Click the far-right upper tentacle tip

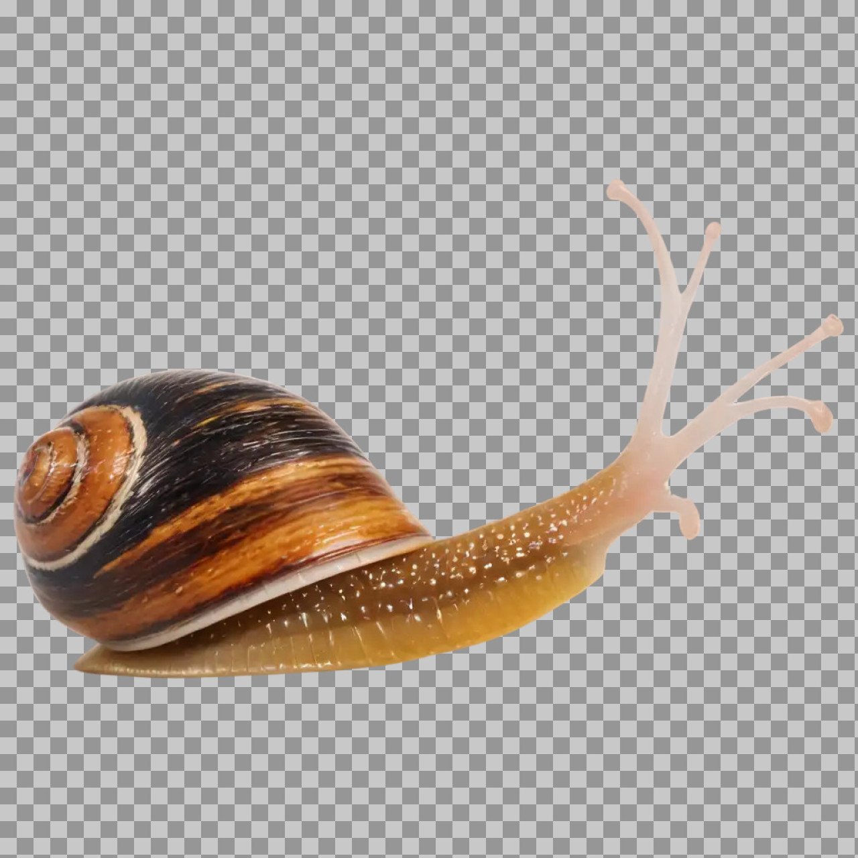[833, 325]
